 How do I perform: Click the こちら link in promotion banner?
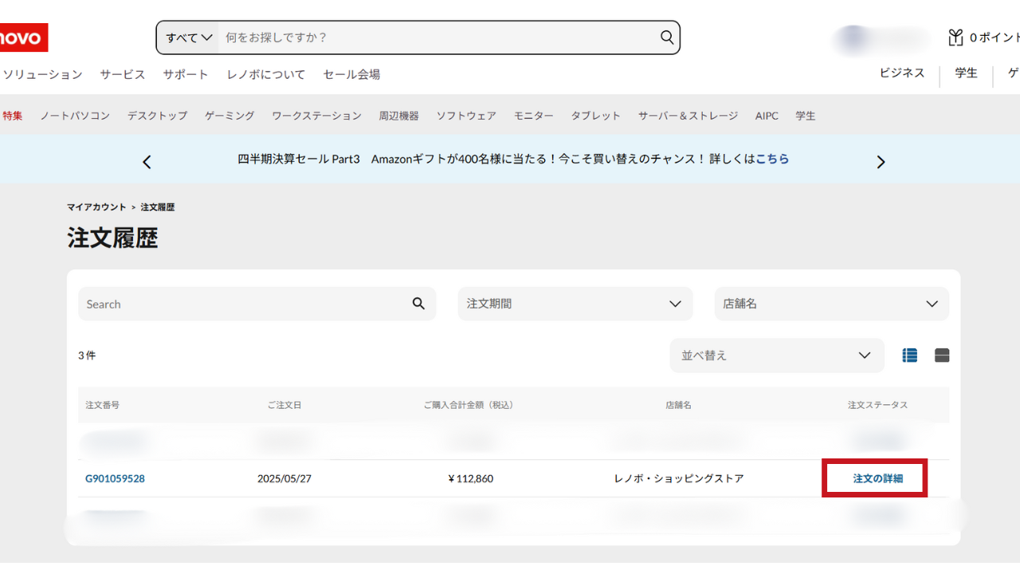point(772,159)
